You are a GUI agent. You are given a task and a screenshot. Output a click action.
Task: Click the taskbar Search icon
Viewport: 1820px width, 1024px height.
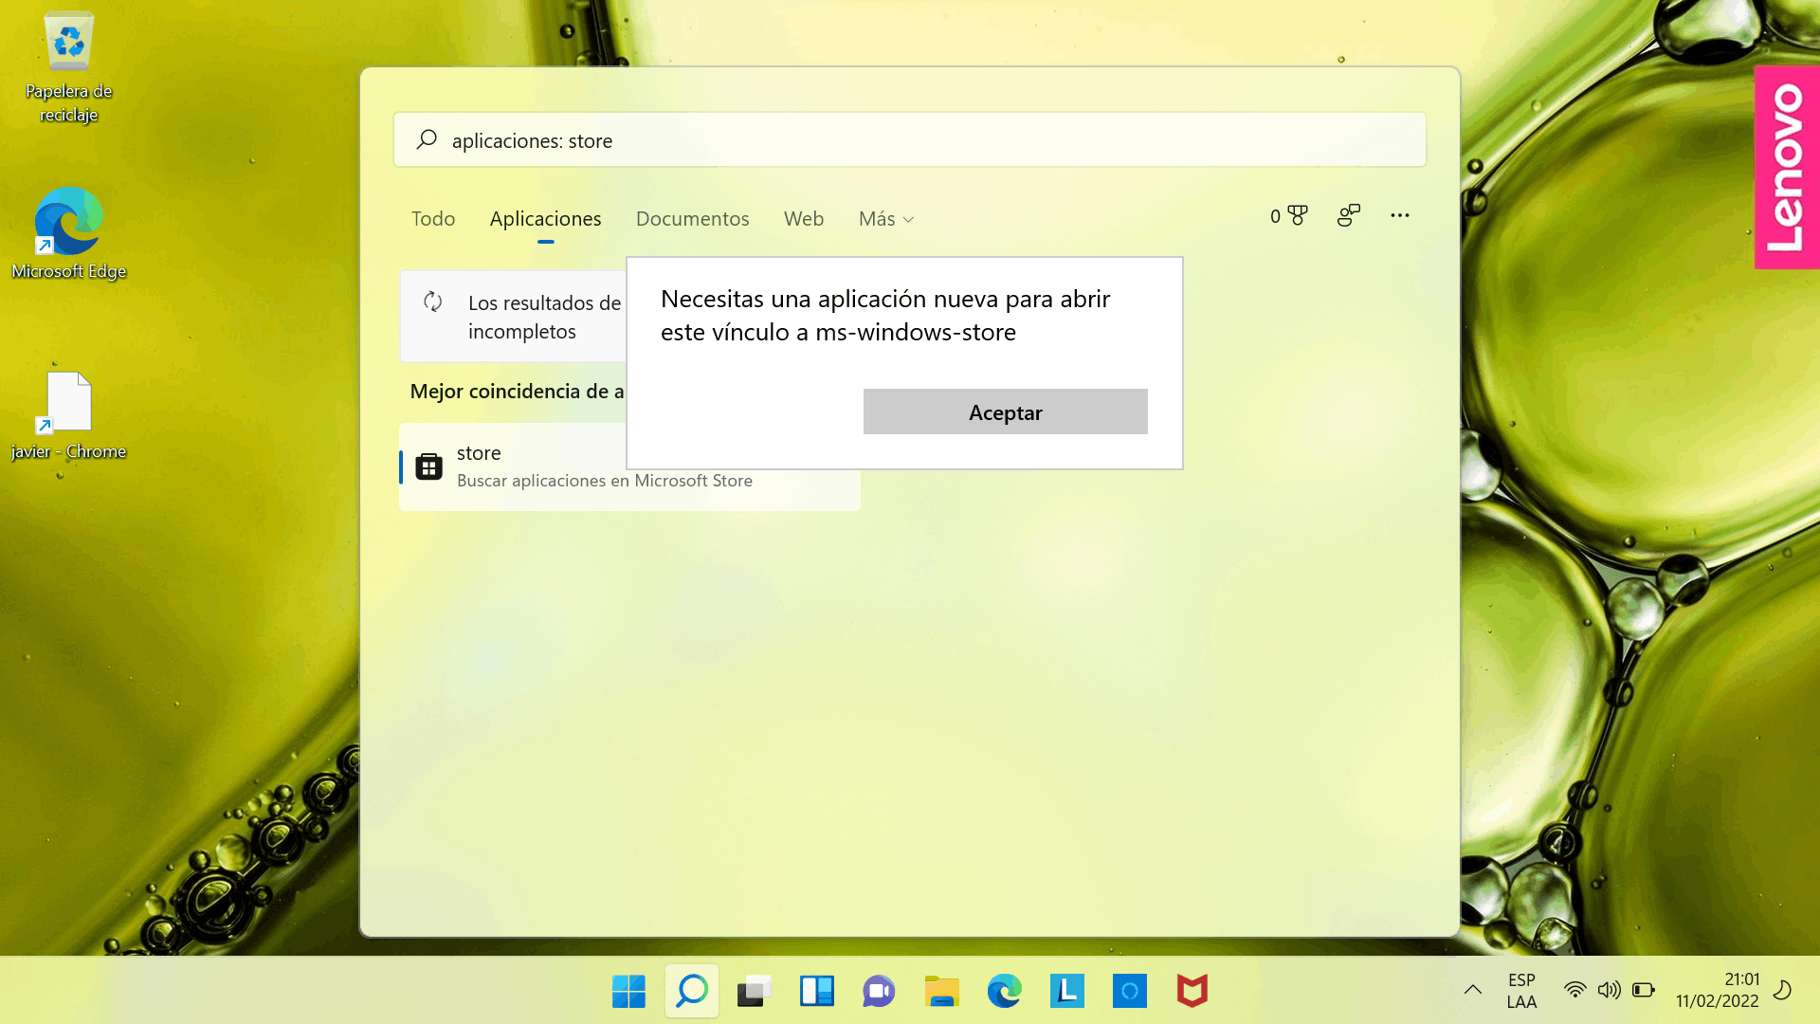691,991
